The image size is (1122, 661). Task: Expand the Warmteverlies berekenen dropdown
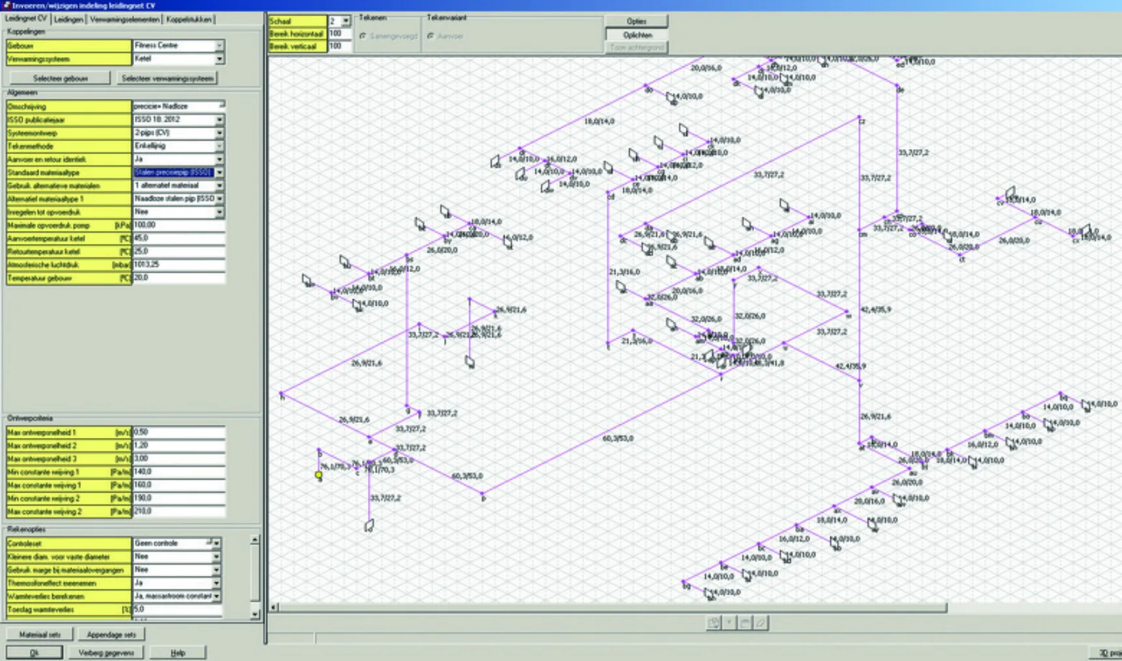216,596
